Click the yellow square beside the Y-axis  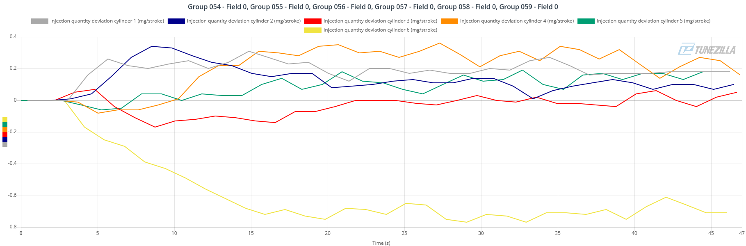pos(5,120)
